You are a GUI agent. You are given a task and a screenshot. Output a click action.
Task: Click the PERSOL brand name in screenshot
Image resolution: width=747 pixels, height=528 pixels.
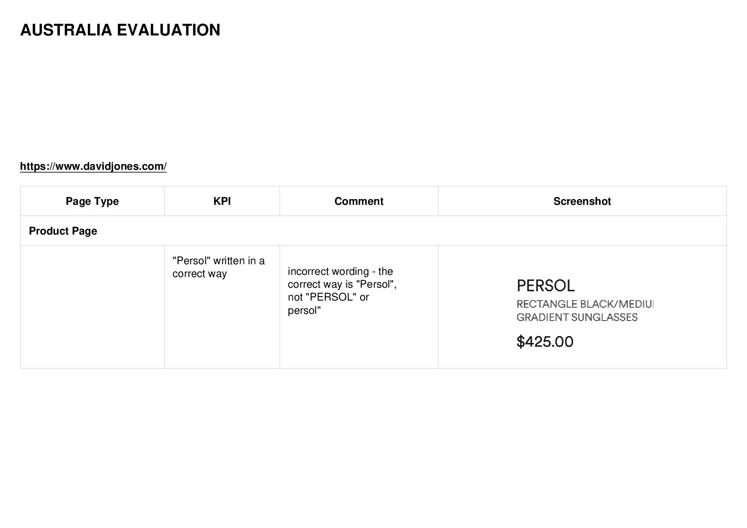(x=546, y=286)
